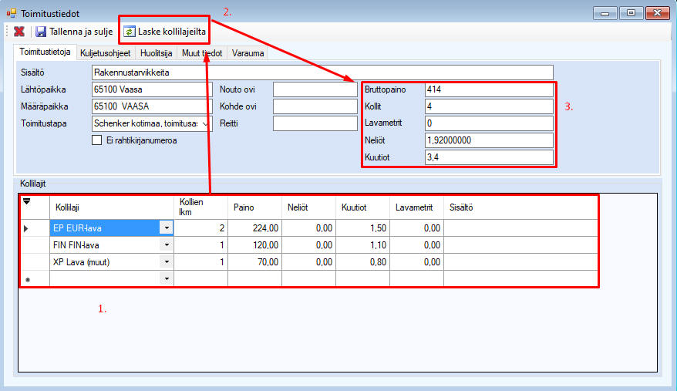Screen dimensions: 677x391
Task: Click the Sisältö text field
Action: pos(322,72)
